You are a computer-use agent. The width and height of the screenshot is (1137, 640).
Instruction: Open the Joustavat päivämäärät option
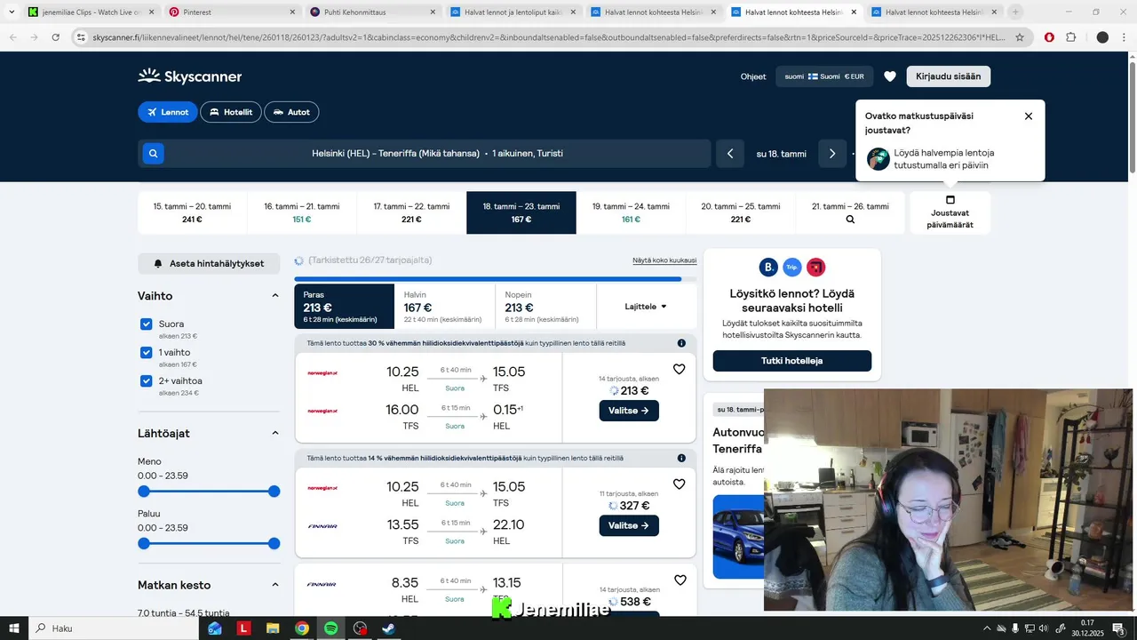click(950, 212)
